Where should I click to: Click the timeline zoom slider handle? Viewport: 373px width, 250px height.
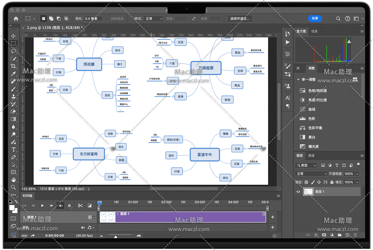(116, 237)
